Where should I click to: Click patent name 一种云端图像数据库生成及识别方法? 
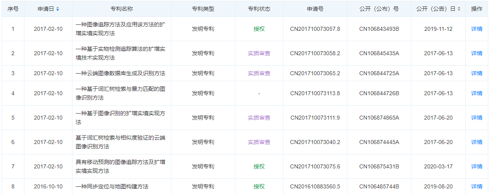120,73
